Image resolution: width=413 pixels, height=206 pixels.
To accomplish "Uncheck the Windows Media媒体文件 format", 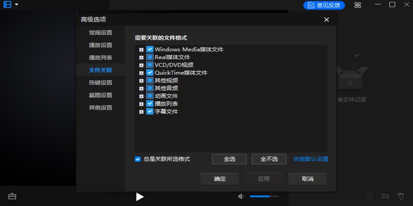I will tap(150, 49).
